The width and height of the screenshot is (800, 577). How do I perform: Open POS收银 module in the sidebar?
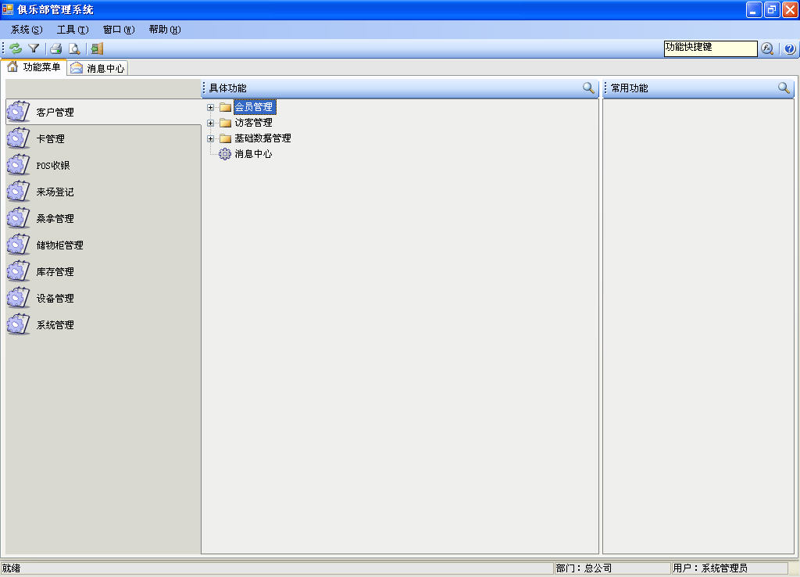(x=52, y=166)
